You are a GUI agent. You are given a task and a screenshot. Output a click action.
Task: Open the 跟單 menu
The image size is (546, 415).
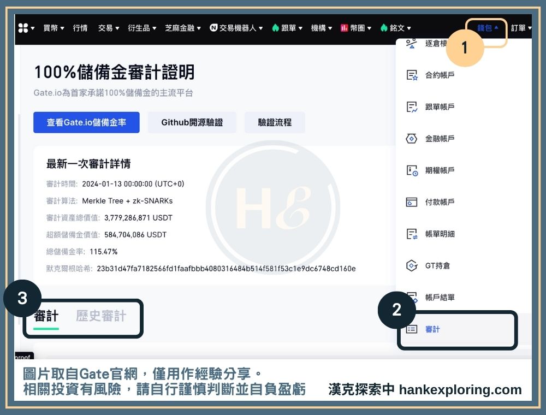pyautogui.click(x=292, y=28)
